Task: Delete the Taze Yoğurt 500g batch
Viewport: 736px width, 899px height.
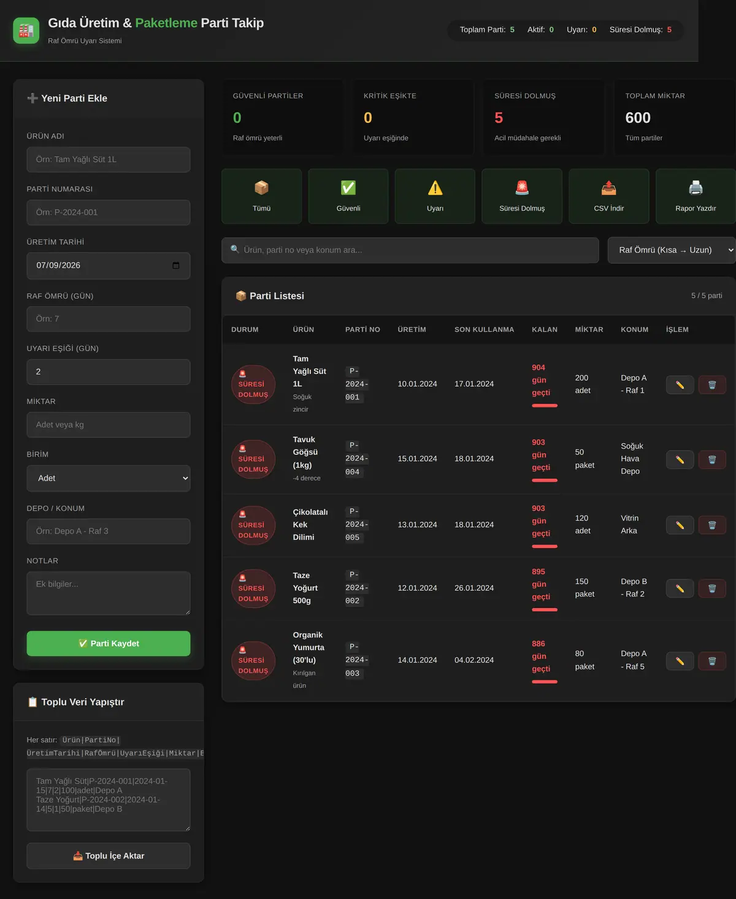Action: tap(712, 588)
